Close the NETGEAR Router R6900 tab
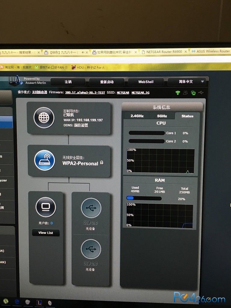Image resolution: width=231 pixels, height=308 pixels. (x=186, y=52)
